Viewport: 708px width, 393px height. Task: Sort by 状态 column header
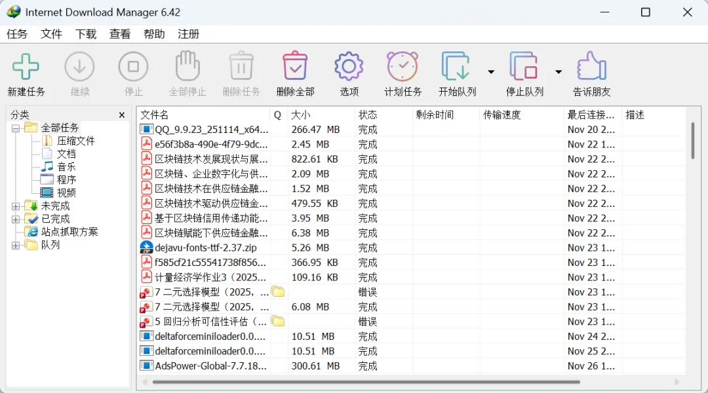pyautogui.click(x=383, y=115)
